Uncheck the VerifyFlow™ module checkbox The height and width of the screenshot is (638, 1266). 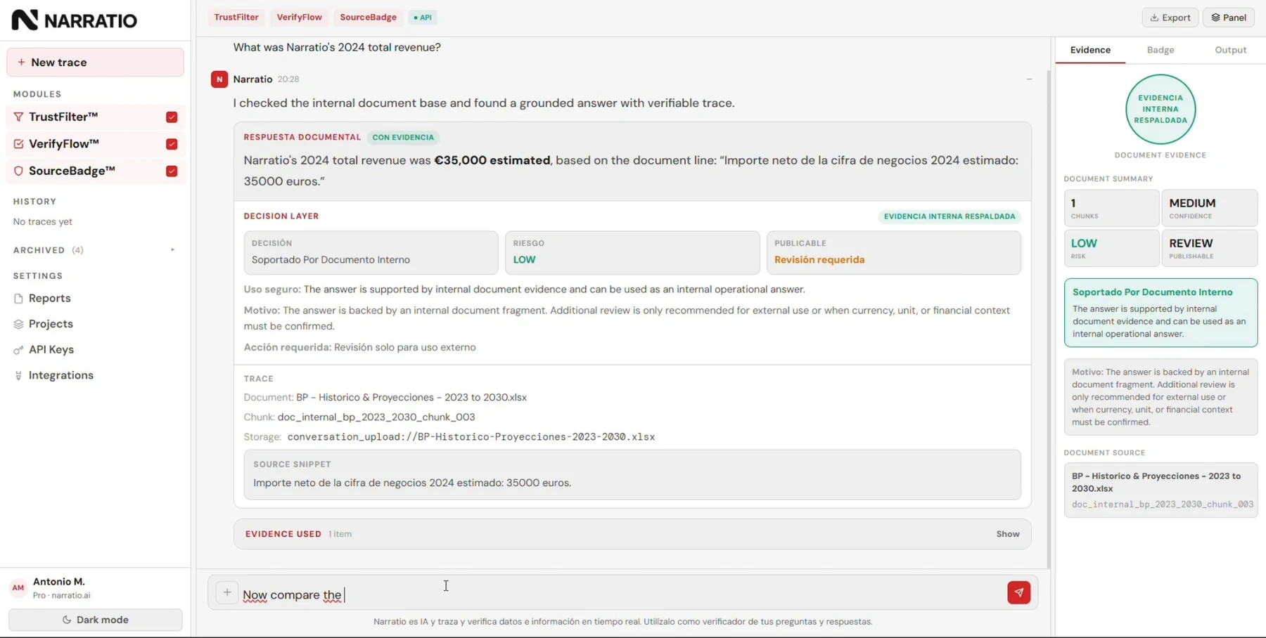coord(172,144)
